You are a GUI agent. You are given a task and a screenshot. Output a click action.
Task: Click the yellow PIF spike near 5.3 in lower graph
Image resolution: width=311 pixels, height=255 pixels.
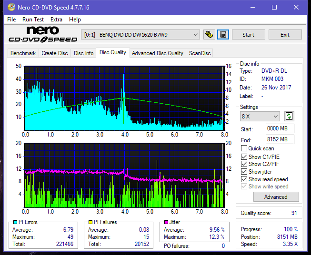[157, 170]
